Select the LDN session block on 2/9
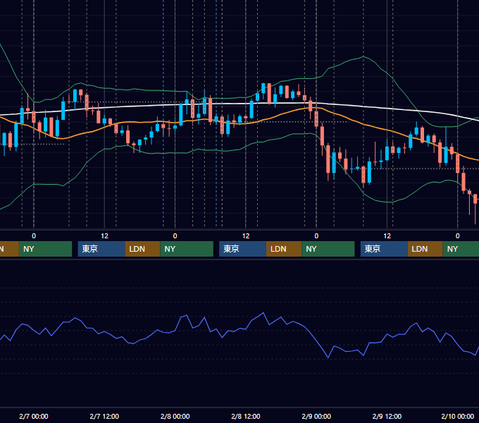 coord(425,249)
